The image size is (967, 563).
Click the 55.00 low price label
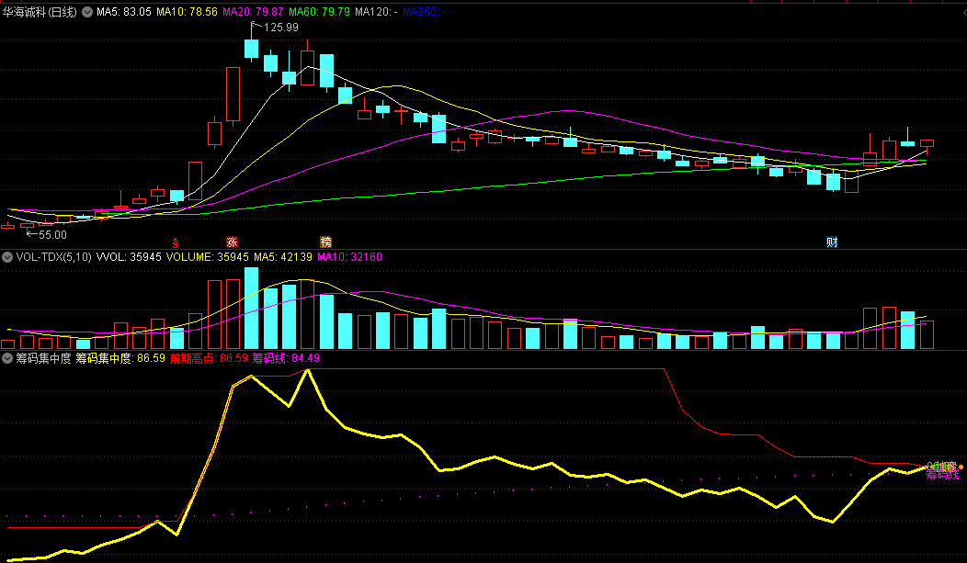(x=52, y=235)
